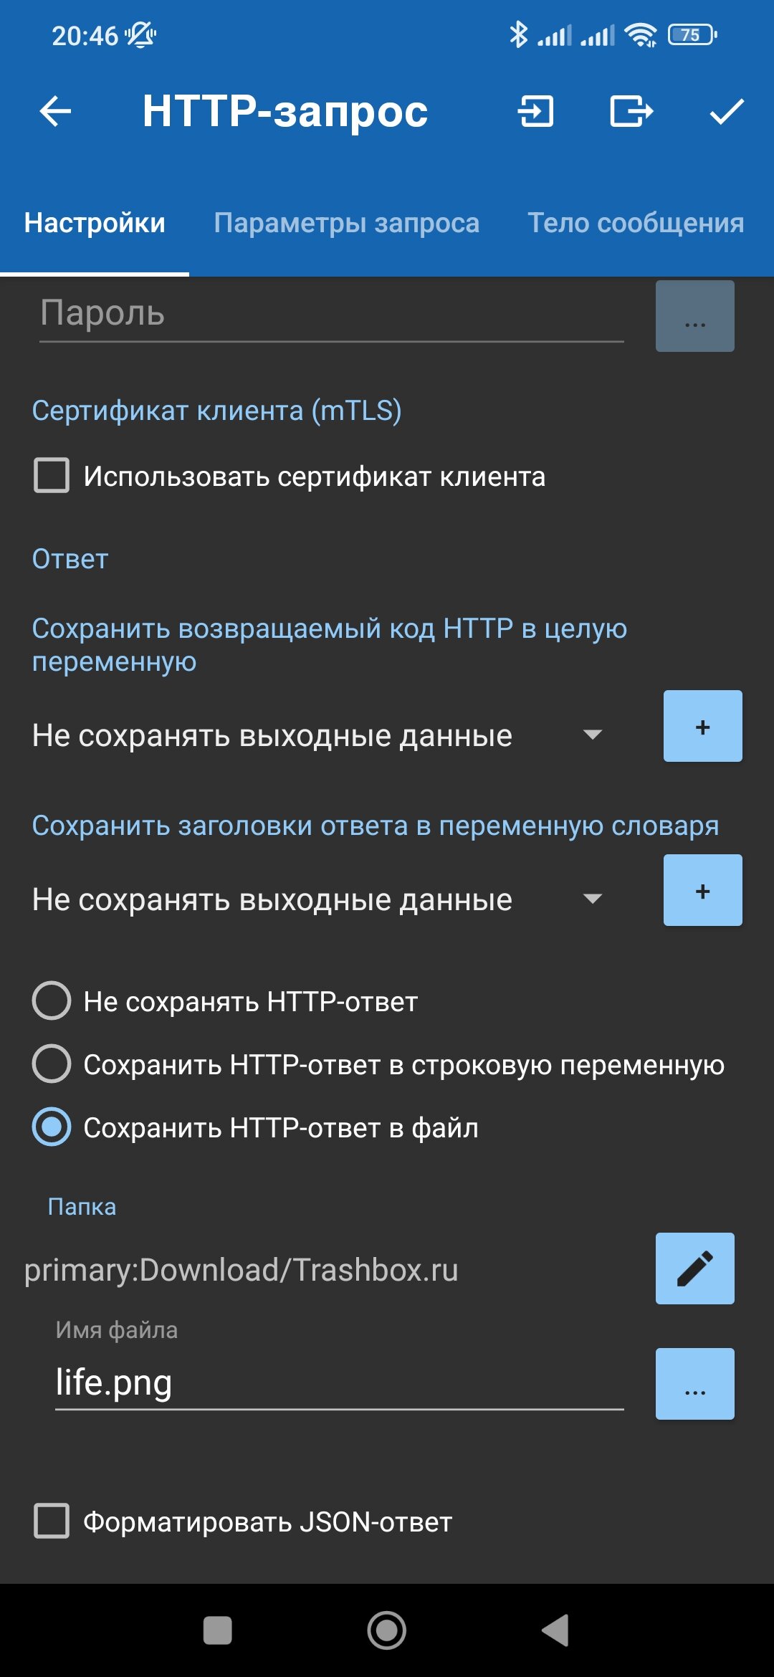Check Форматировать JSON-ответ option

pyautogui.click(x=52, y=1521)
